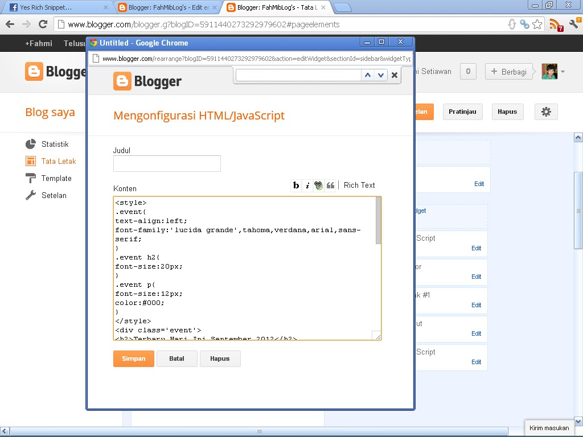Screen dimensions: 583x437
Task: Open Setelan in the sidebar
Action: pyautogui.click(x=54, y=196)
